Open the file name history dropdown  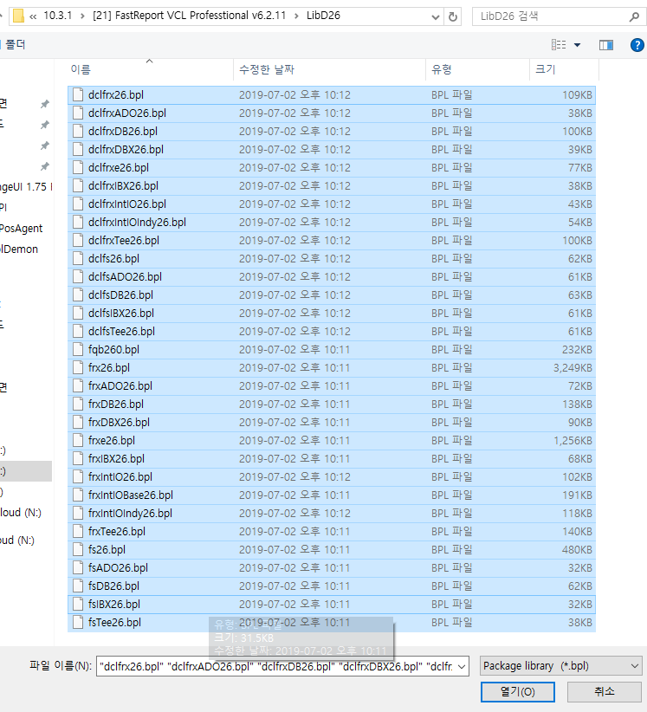pyautogui.click(x=462, y=667)
